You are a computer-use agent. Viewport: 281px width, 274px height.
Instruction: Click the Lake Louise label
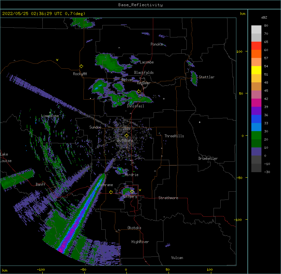6,158
